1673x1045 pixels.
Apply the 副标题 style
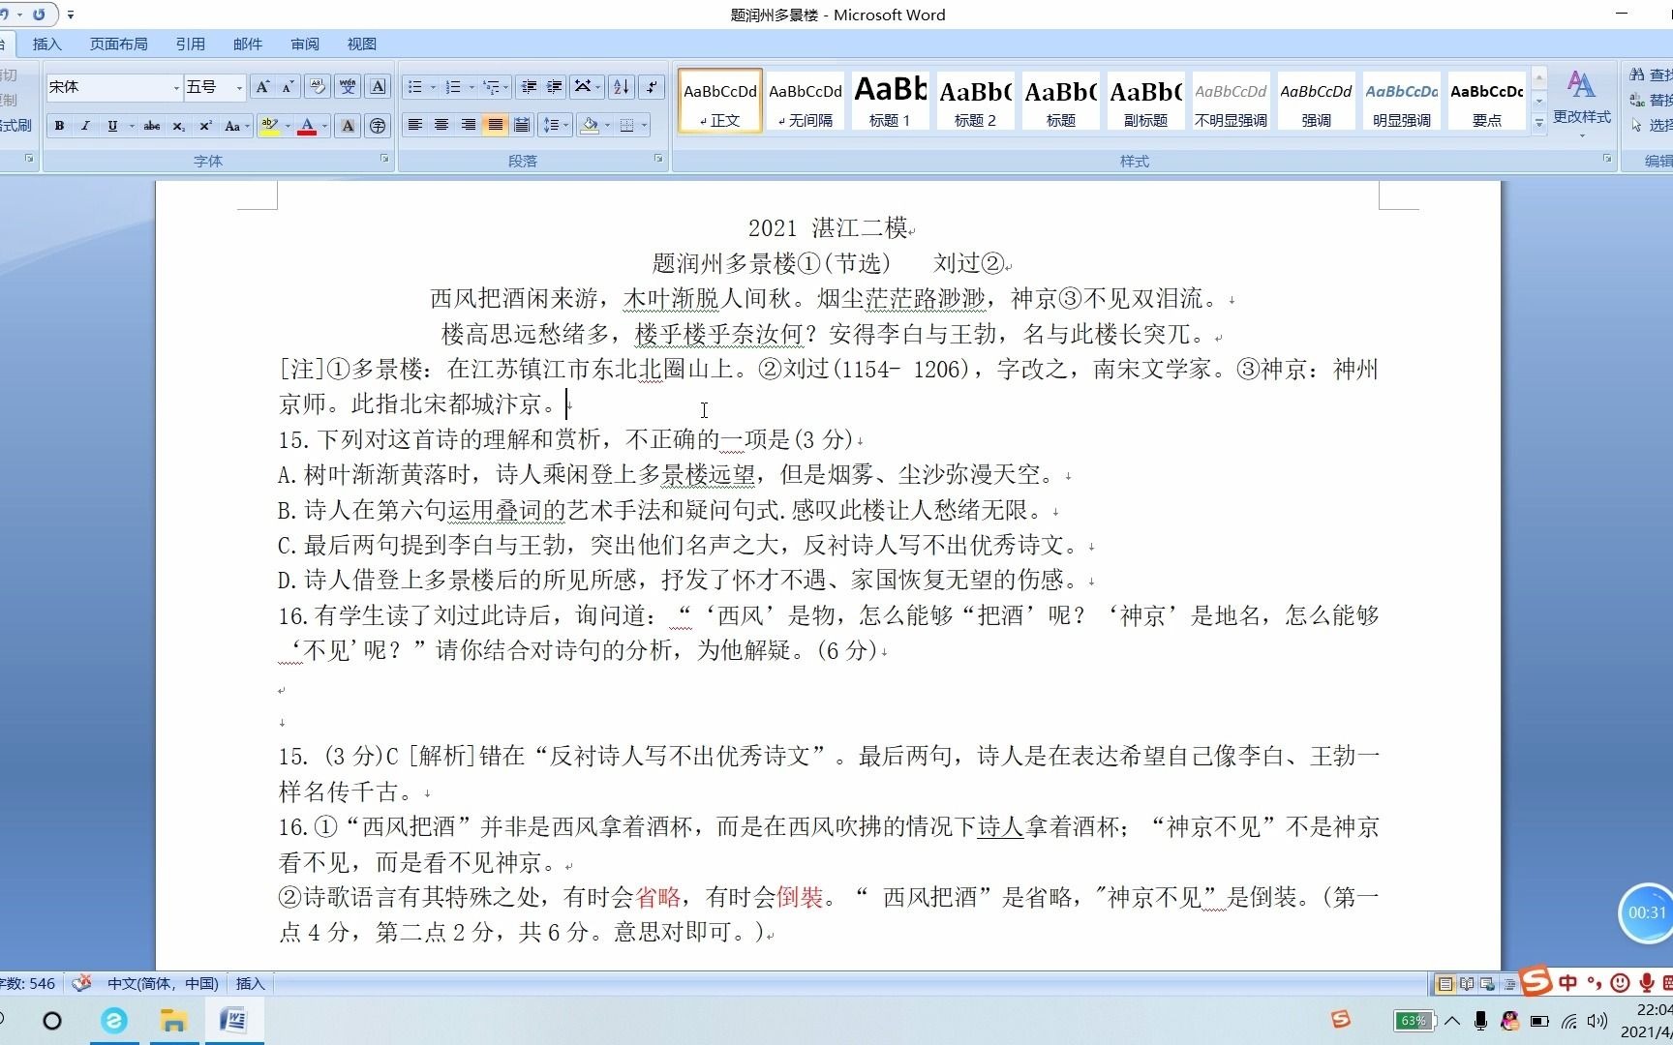click(x=1145, y=101)
